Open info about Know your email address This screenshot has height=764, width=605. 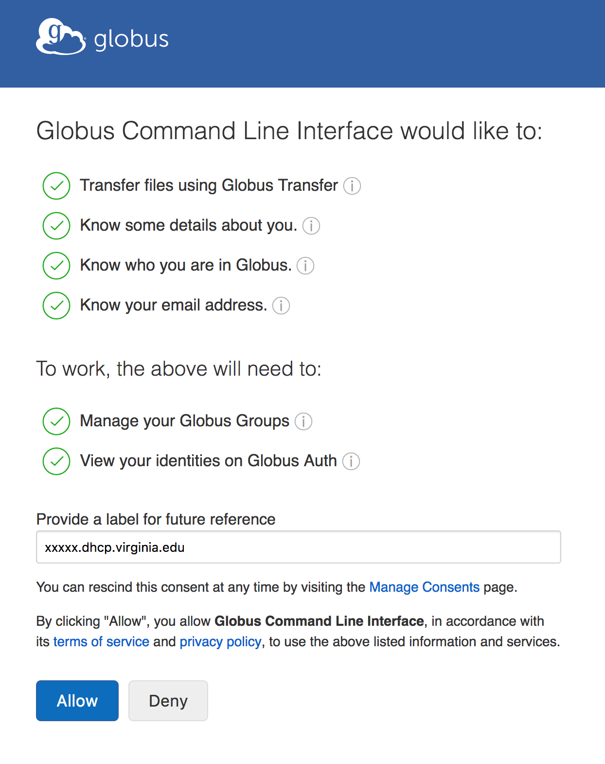[x=282, y=306]
